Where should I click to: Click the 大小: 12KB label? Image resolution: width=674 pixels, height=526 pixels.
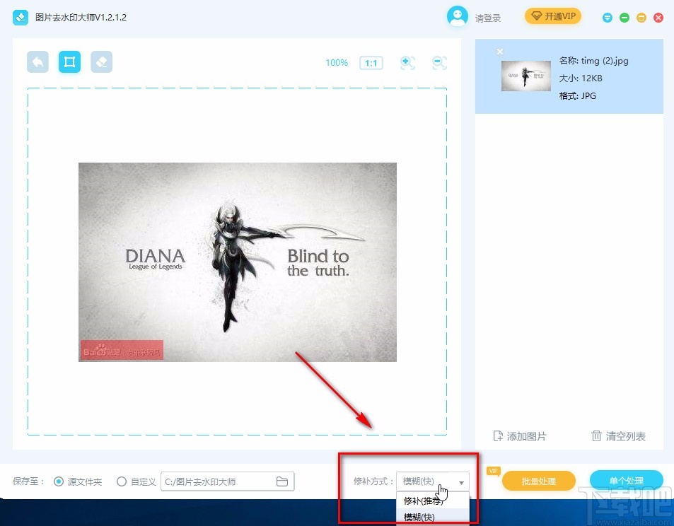pos(581,78)
